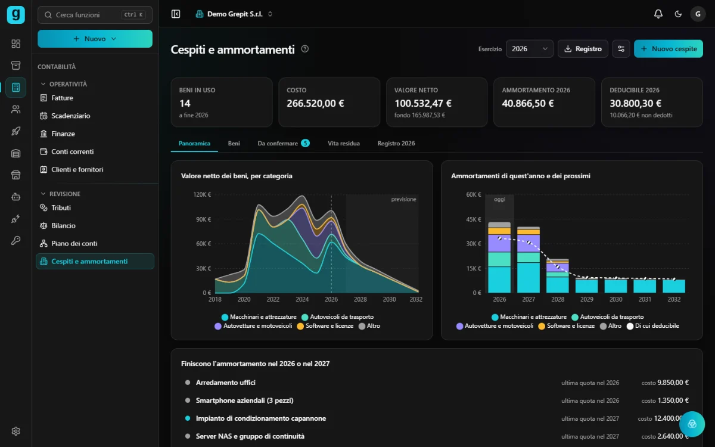Viewport: 715px width, 447px height.
Task: Click the Grepit logo in the corner
Action: tap(15, 14)
